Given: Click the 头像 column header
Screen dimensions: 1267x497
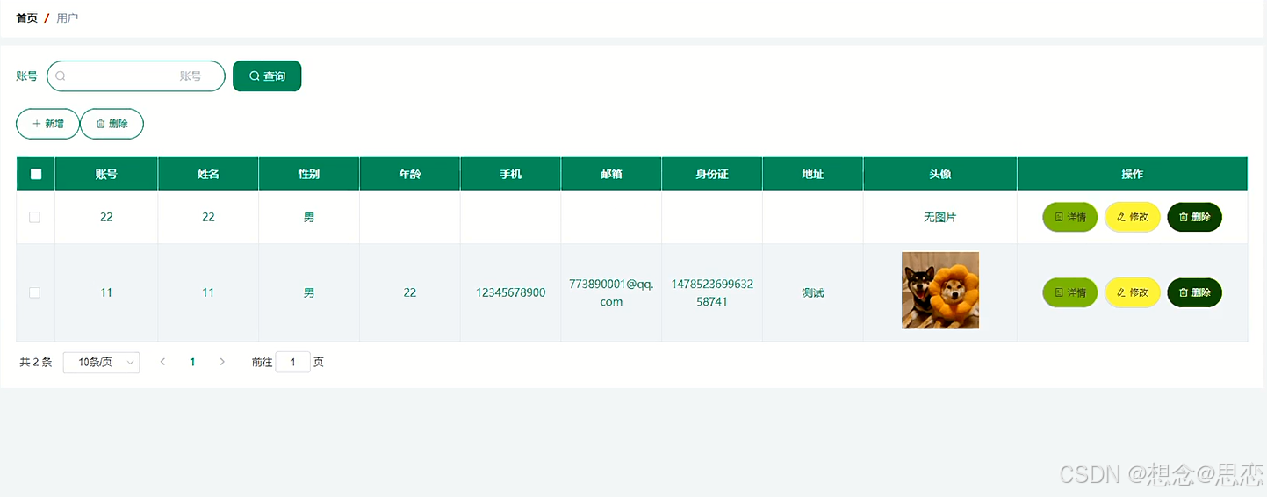Looking at the screenshot, I should [x=940, y=174].
